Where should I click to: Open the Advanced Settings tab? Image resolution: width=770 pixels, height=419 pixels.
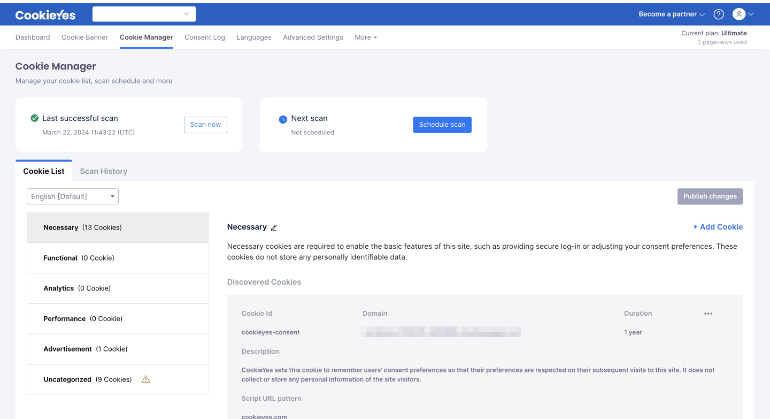pyautogui.click(x=313, y=37)
